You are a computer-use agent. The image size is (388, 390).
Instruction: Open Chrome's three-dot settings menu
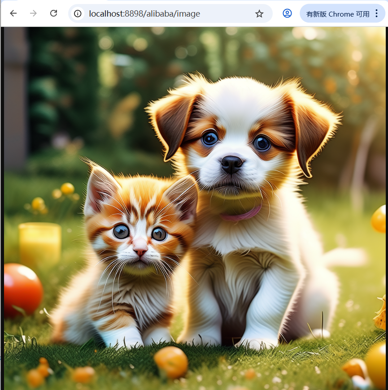(376, 13)
